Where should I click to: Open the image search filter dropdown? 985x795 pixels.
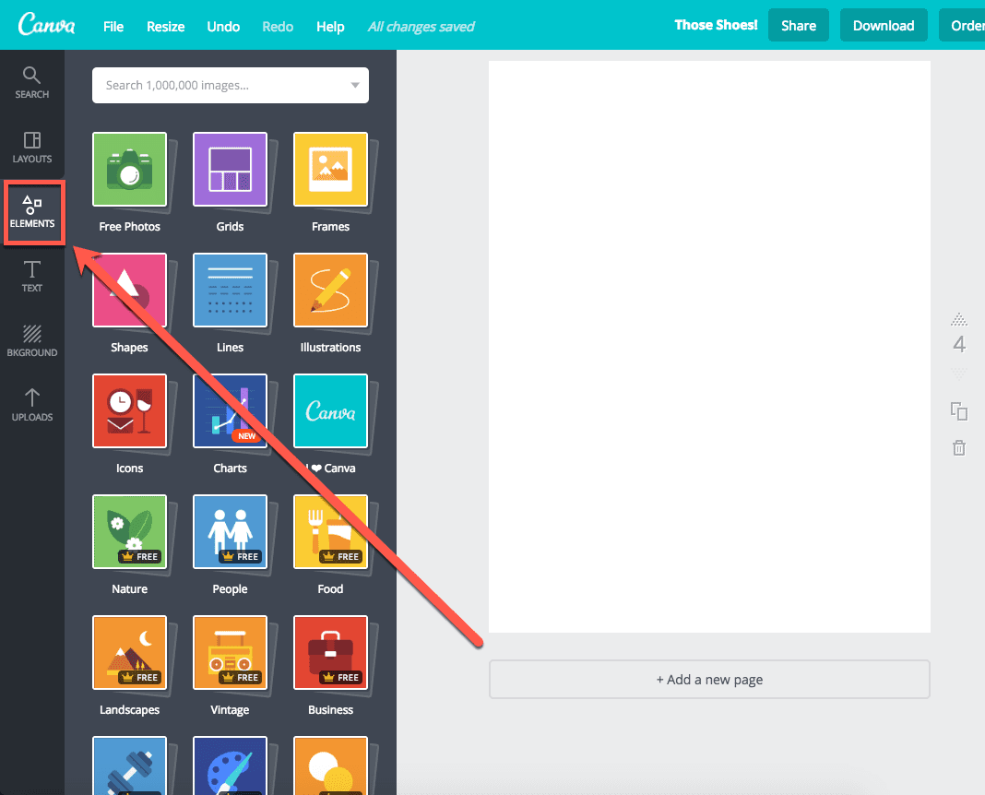pyautogui.click(x=354, y=85)
